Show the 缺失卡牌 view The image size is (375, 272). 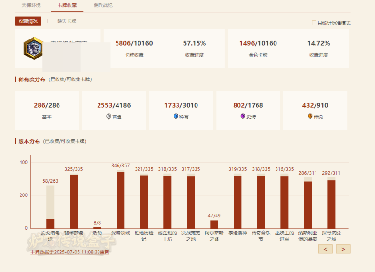pyautogui.click(x=67, y=21)
